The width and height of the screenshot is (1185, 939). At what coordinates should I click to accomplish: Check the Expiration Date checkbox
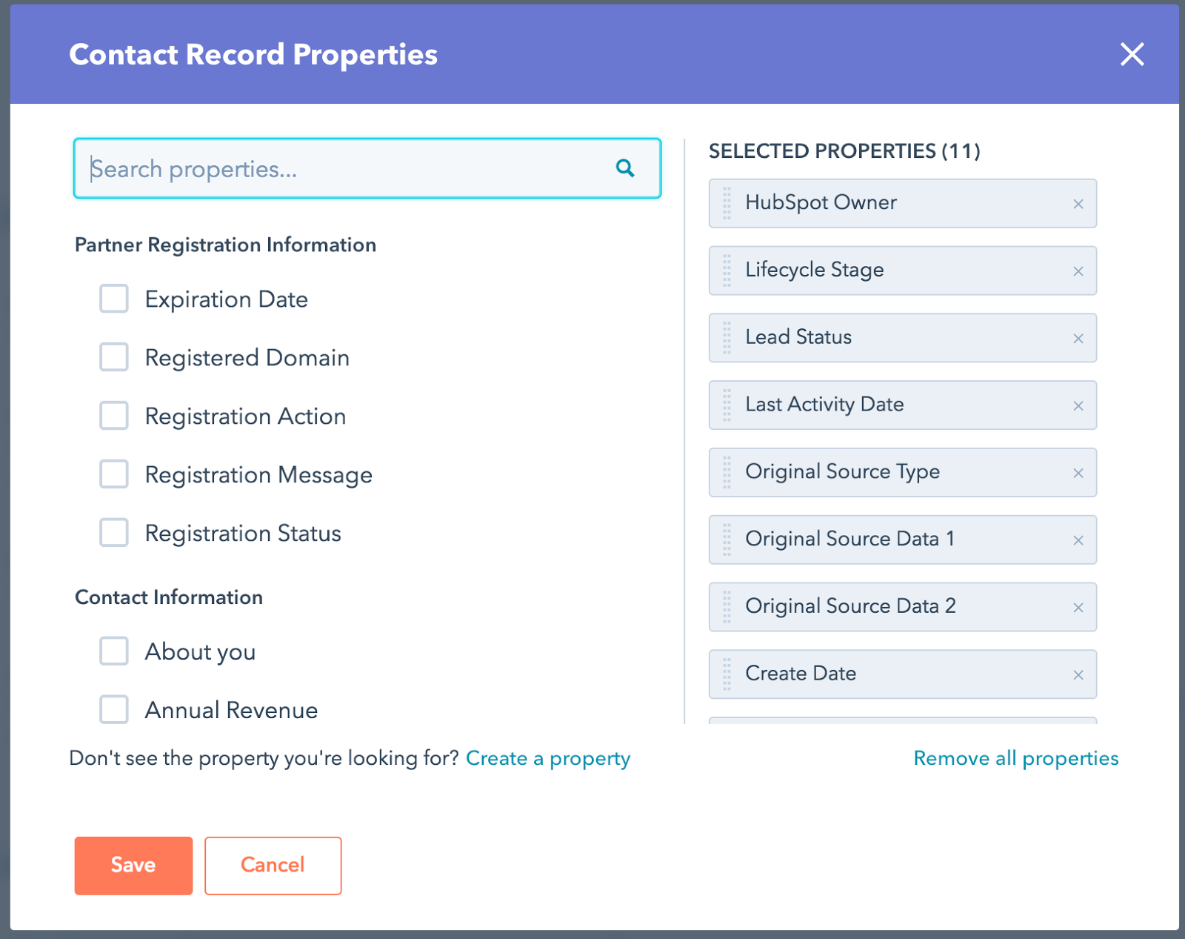click(114, 299)
